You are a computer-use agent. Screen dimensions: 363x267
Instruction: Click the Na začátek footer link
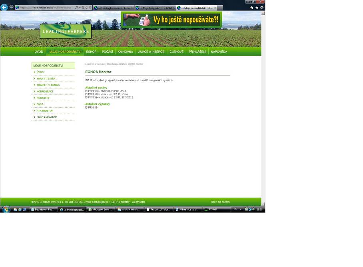tap(224, 202)
